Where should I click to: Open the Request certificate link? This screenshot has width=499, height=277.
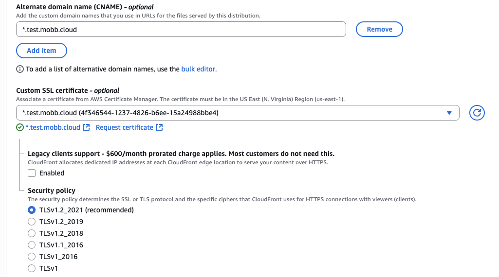point(124,127)
